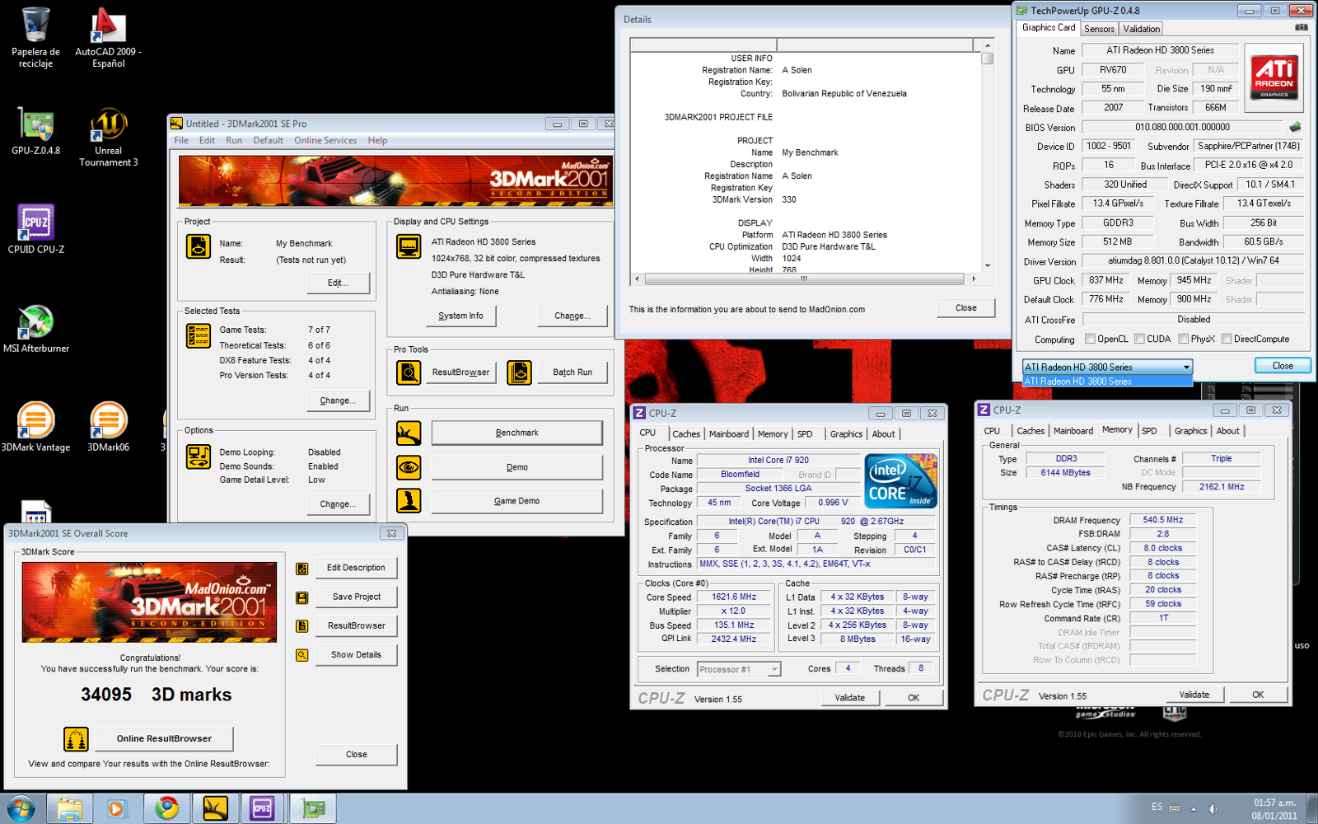Viewport: 1318px width, 824px height.
Task: Select ATI Radeon HD 3800 Series list entry
Action: pyautogui.click(x=1107, y=382)
